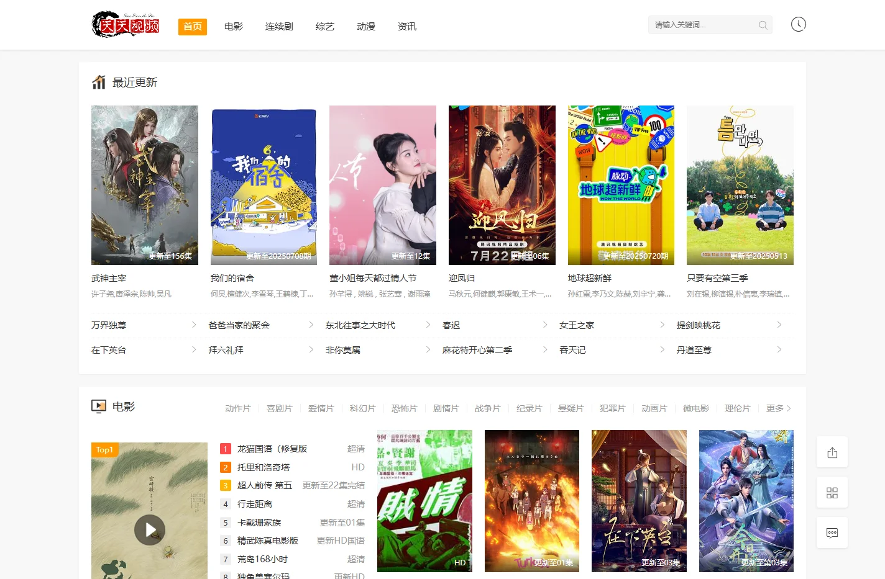Viewport: 885px width, 579px height.
Task: Click 更多 to see more movie genres
Action: [x=779, y=408]
